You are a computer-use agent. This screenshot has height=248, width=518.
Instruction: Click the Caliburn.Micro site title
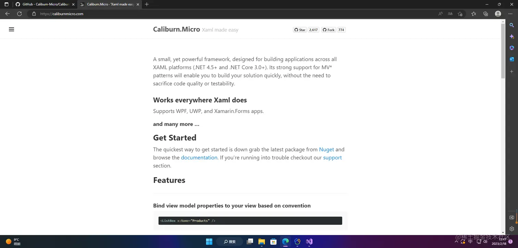176,29
